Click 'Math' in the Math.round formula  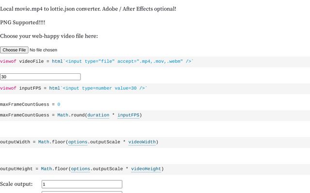[x=62, y=115]
